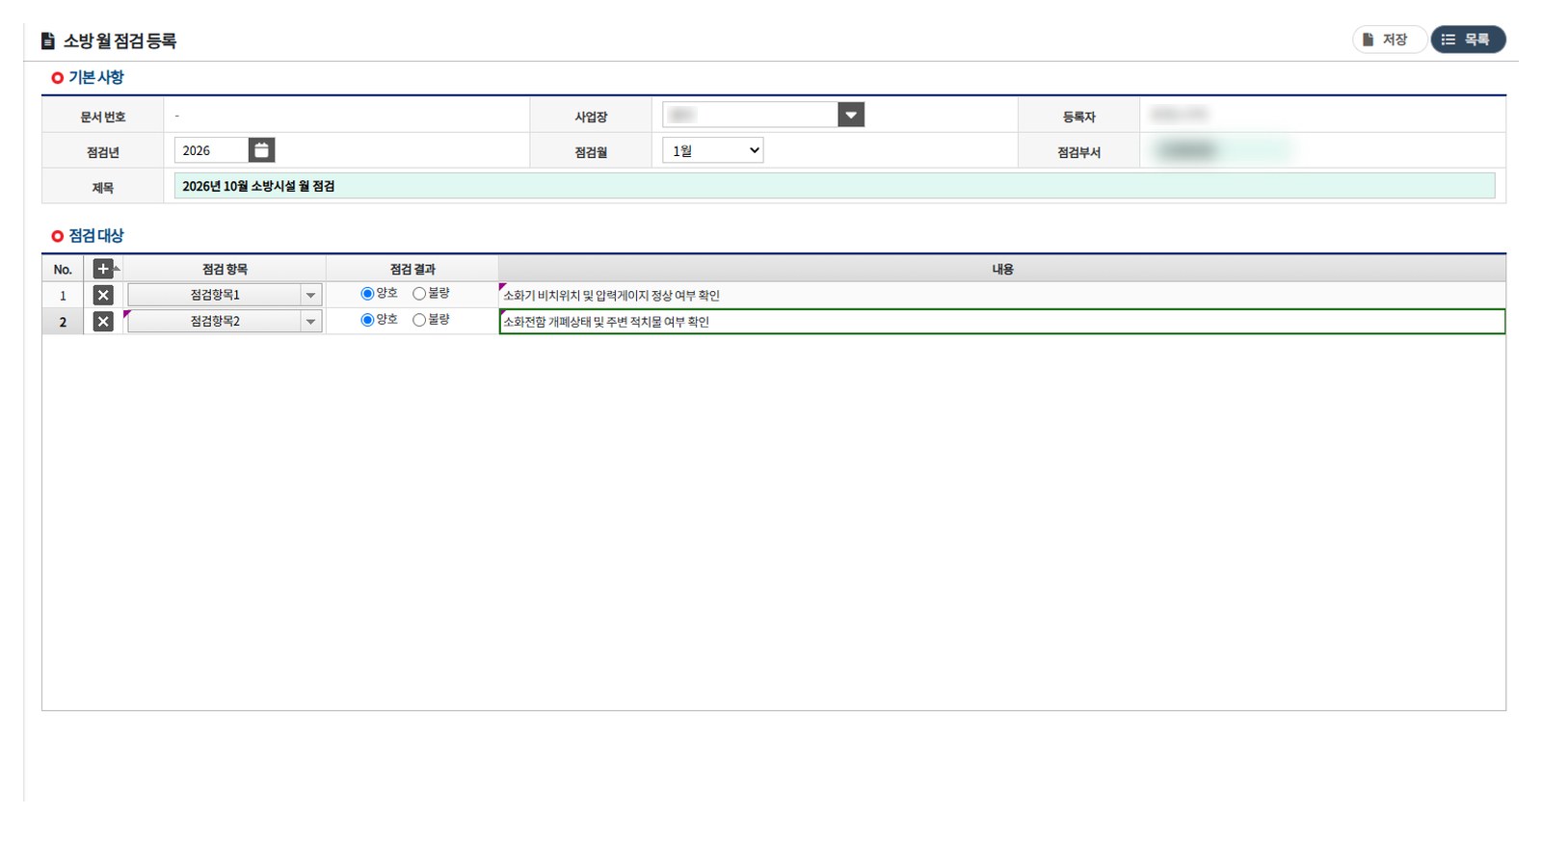
Task: Delete row 1 with X icon
Action: point(103,296)
